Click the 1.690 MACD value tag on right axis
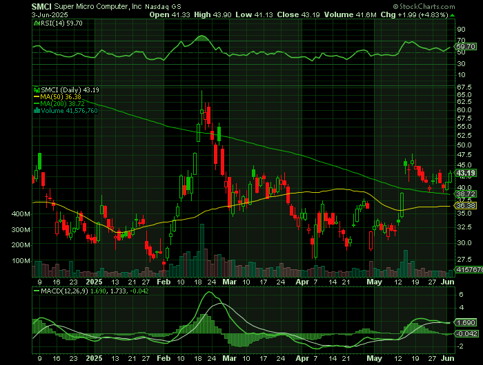This screenshot has height=365, width=483. coord(466,323)
